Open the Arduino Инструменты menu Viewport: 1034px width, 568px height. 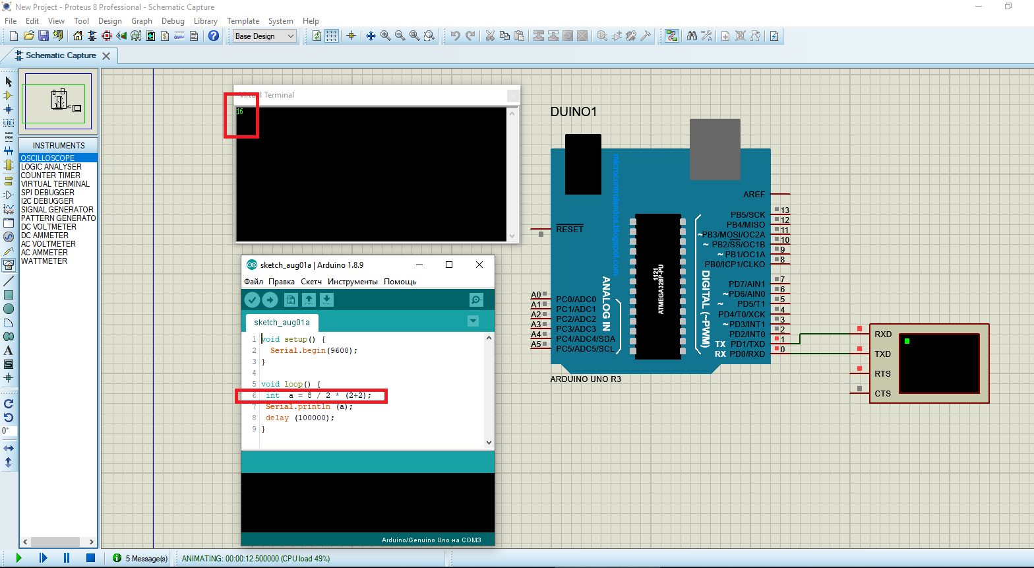[x=353, y=282]
